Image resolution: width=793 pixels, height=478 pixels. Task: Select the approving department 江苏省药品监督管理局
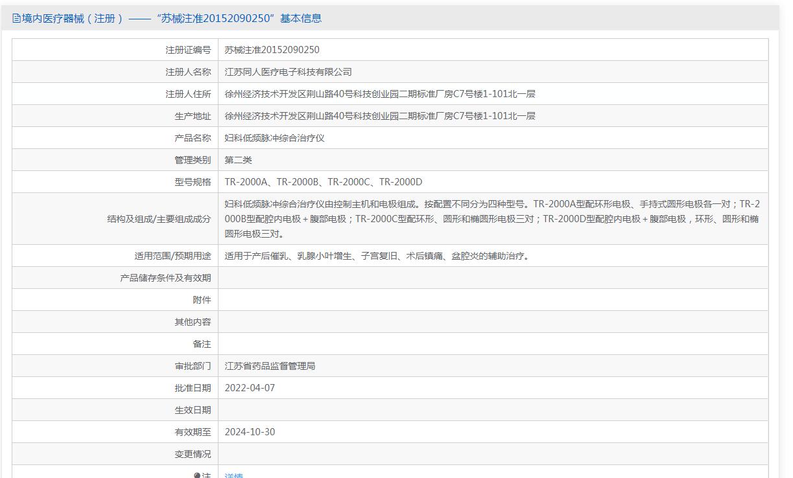[270, 366]
